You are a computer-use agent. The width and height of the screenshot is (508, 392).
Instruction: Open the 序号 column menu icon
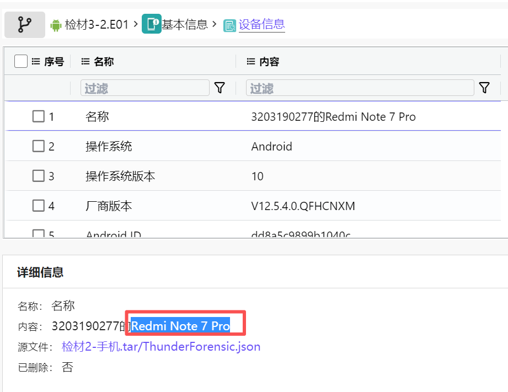36,61
